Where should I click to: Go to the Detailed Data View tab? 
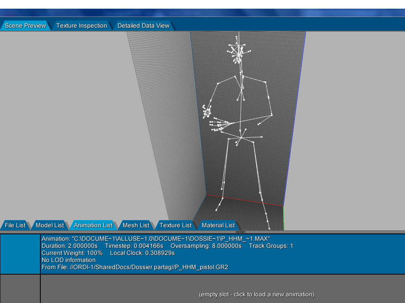point(143,26)
